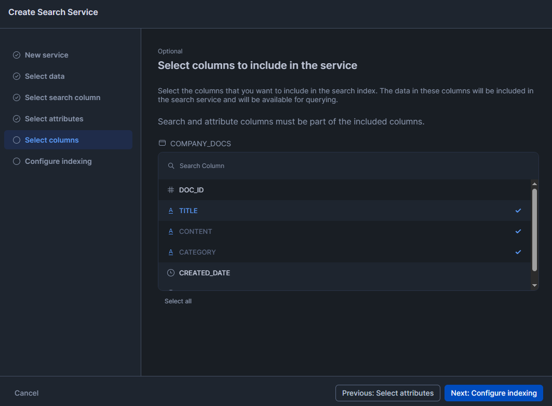Click the check icon beside Select data
The image size is (552, 406).
pyautogui.click(x=16, y=76)
